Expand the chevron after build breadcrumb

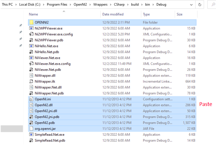pyautogui.click(x=142, y=5)
